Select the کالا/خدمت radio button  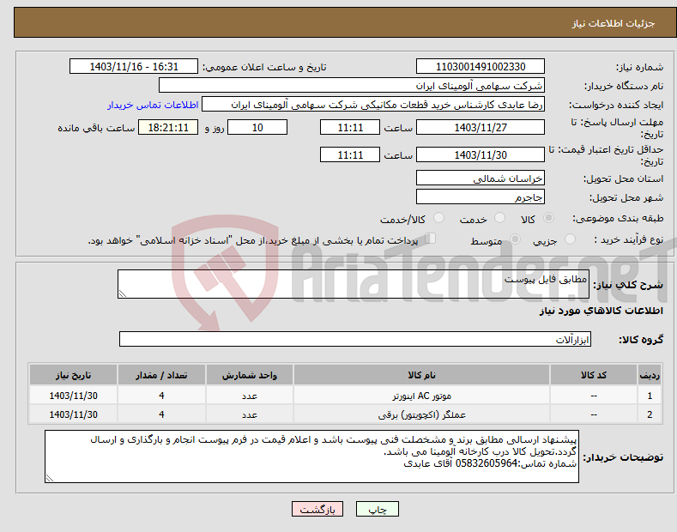click(x=438, y=218)
